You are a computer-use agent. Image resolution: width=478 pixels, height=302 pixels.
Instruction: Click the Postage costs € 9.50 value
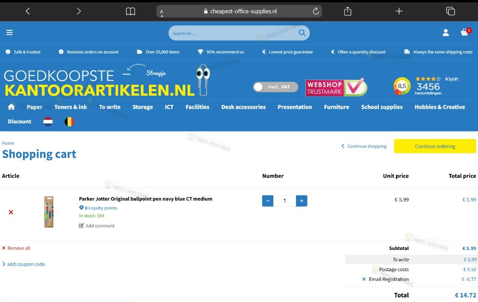[x=469, y=269]
